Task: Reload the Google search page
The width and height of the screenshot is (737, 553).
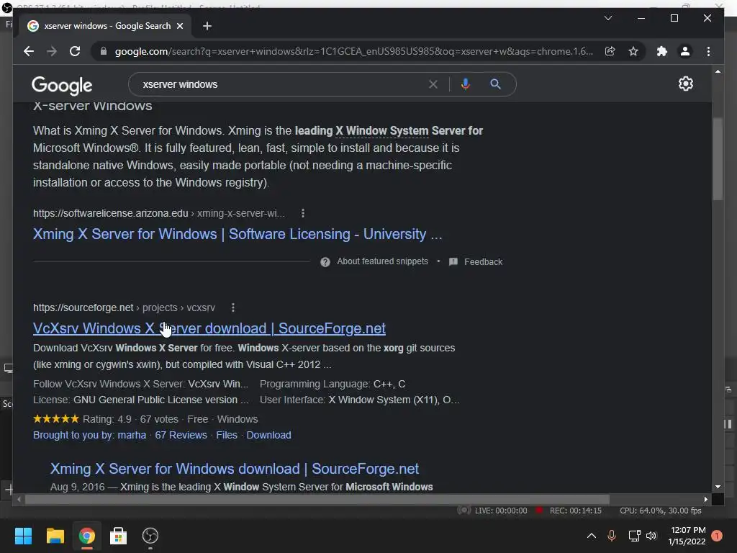Action: pyautogui.click(x=75, y=51)
